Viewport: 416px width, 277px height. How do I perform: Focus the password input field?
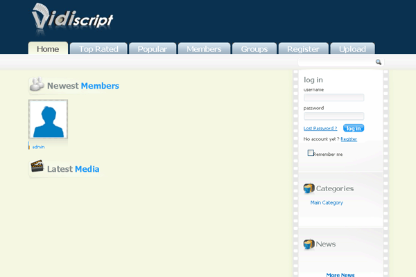pyautogui.click(x=333, y=116)
